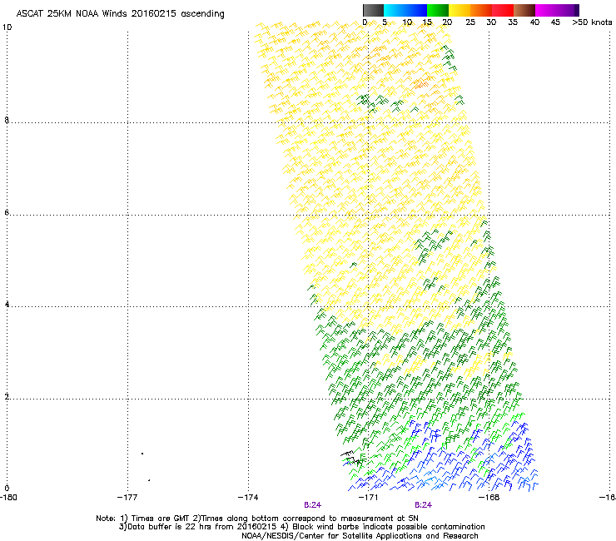Click the longitude label '-180' on the bottom axis
This screenshot has height=541, width=616.
(8, 498)
